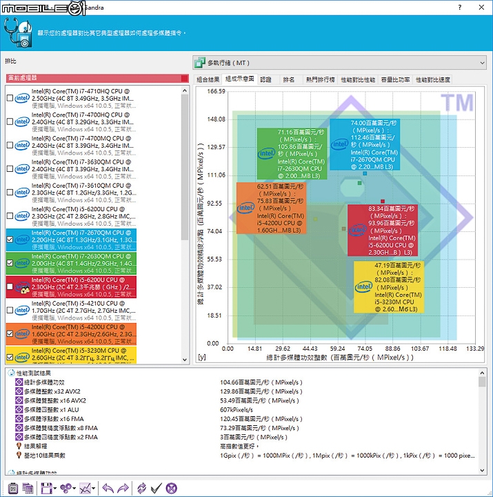Viewport: 493px width, 497px height.
Task: Check the unhighlighted i5-6200U 2.8GHz checkbox
Action: pos(10,216)
